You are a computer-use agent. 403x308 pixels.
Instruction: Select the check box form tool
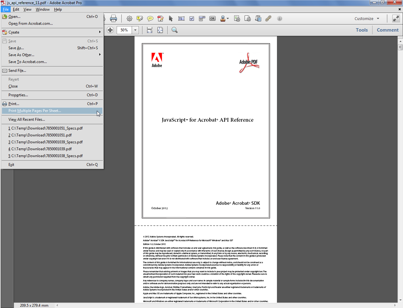coord(192,19)
